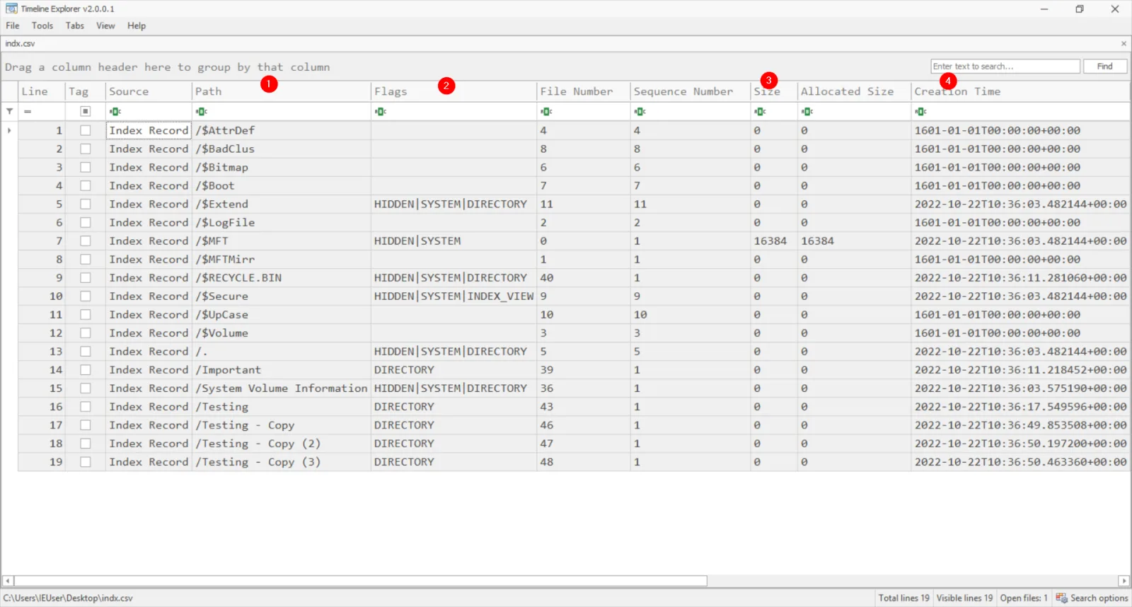Viewport: 1132px width, 607px height.
Task: Sort by File Number column header
Action: [584, 91]
